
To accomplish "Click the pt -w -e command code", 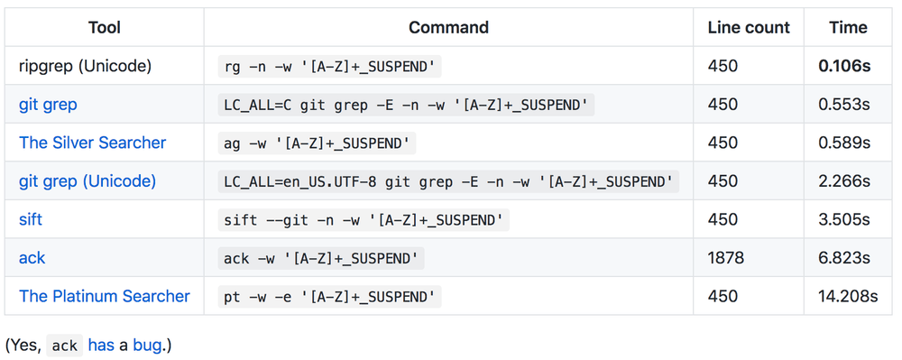I will pos(329,297).
